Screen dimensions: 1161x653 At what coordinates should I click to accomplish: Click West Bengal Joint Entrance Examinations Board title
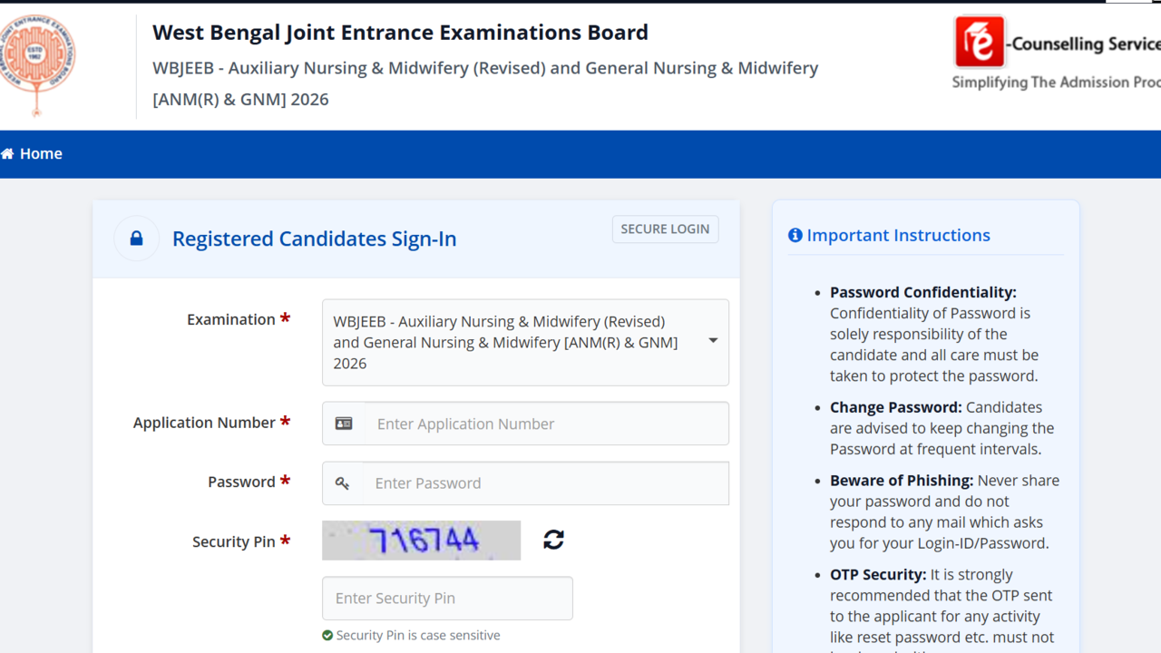coord(400,33)
